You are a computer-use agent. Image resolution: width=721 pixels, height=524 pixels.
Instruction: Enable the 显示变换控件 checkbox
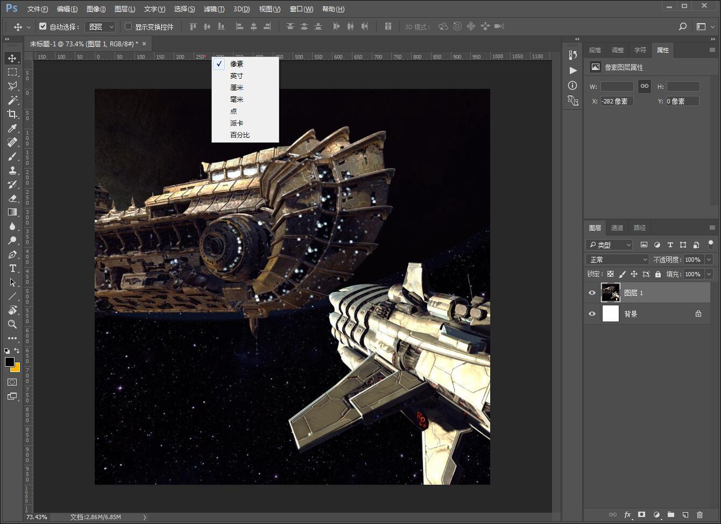point(128,26)
